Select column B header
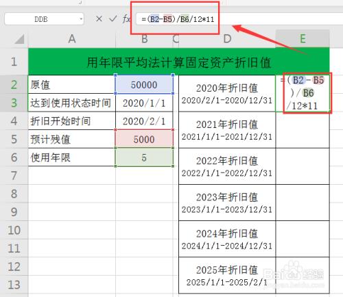343x297 pixels. (144, 39)
